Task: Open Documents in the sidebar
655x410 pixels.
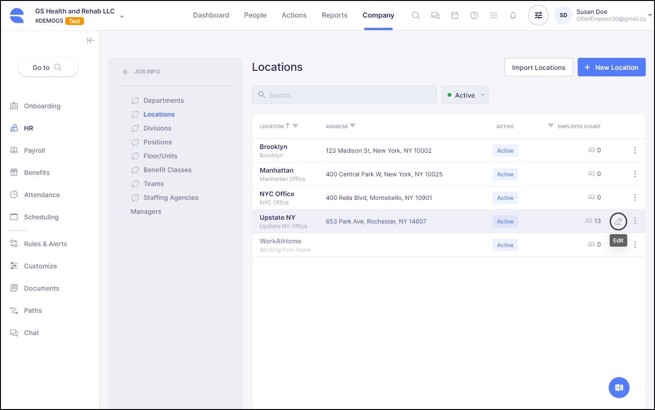Action: (35, 288)
